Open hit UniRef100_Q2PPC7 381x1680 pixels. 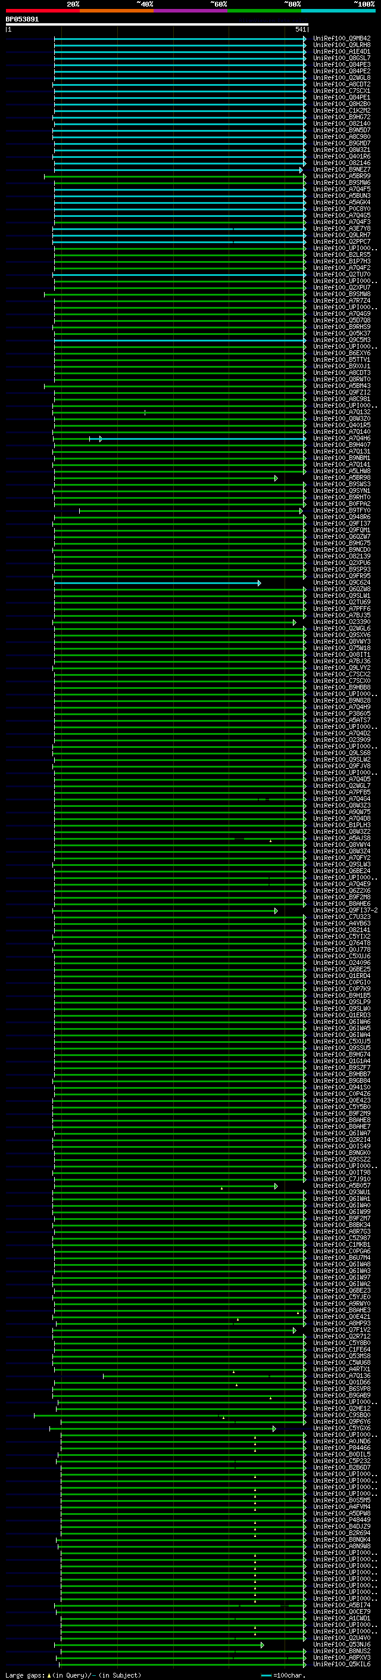click(x=341, y=241)
